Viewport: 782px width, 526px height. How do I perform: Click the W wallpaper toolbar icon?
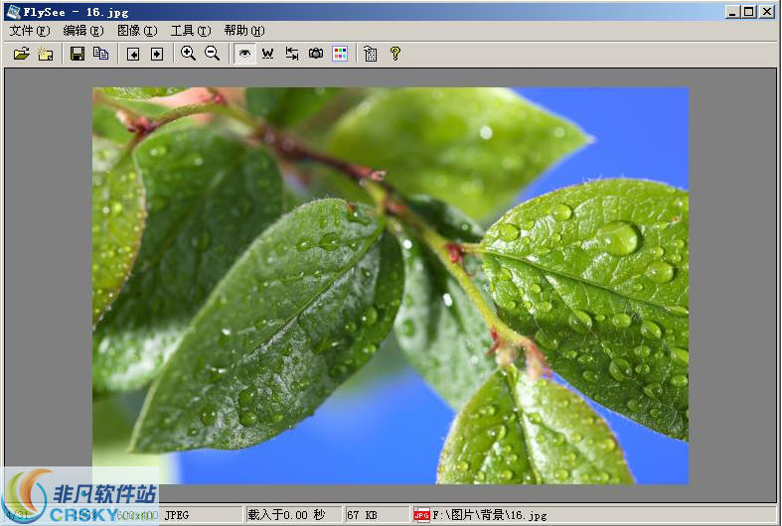[x=268, y=54]
